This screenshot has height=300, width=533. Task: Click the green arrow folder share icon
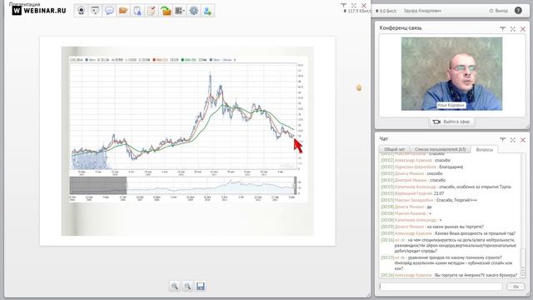[x=166, y=11]
